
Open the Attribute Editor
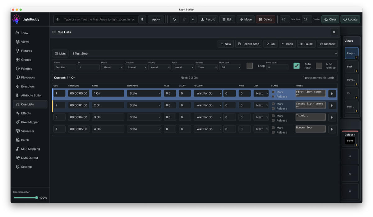[30, 95]
